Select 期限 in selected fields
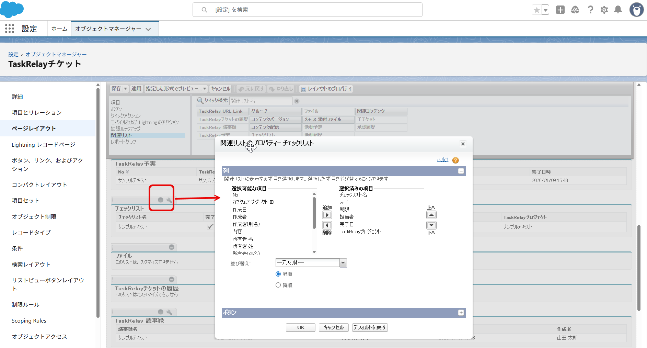 (344, 210)
